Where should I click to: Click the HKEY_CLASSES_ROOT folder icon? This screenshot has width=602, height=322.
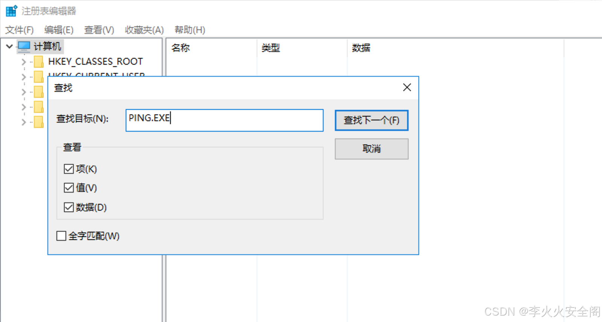pos(38,62)
